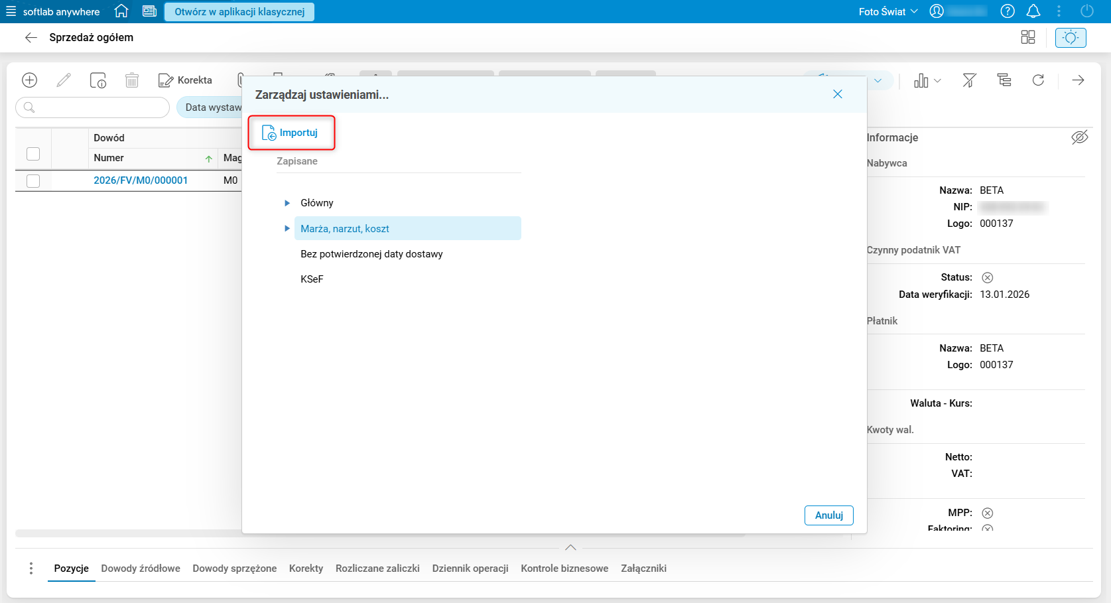Toggle the select-all header checkbox
This screenshot has height=603, width=1111.
coord(33,154)
